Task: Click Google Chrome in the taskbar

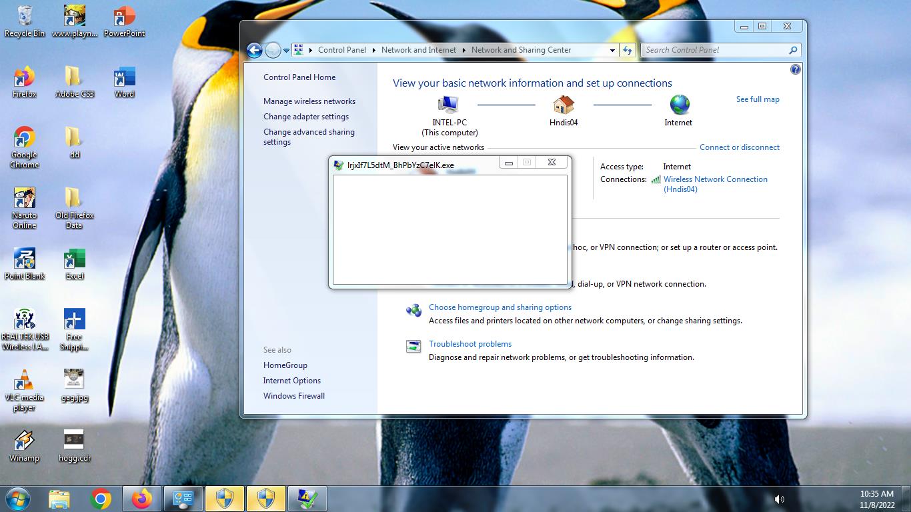Action: 101,499
